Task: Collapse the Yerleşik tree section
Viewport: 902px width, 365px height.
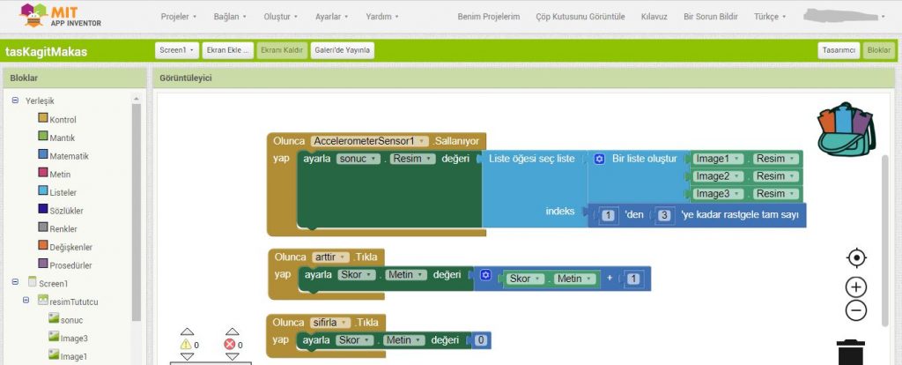Action: coord(15,101)
